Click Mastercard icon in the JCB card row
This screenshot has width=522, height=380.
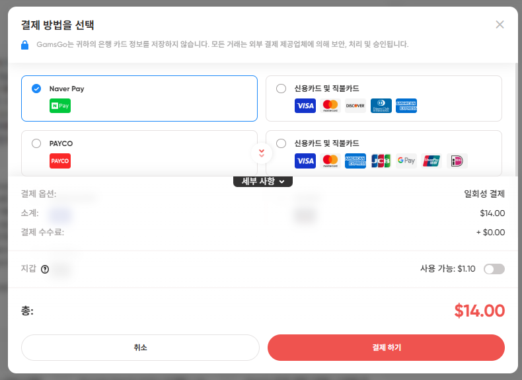click(330, 161)
